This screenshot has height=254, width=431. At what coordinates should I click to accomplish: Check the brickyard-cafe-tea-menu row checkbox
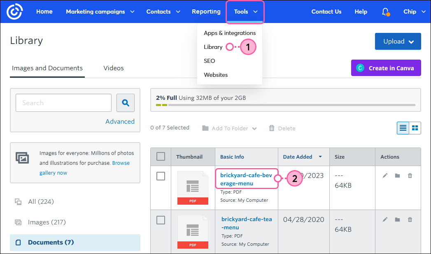[x=161, y=220]
